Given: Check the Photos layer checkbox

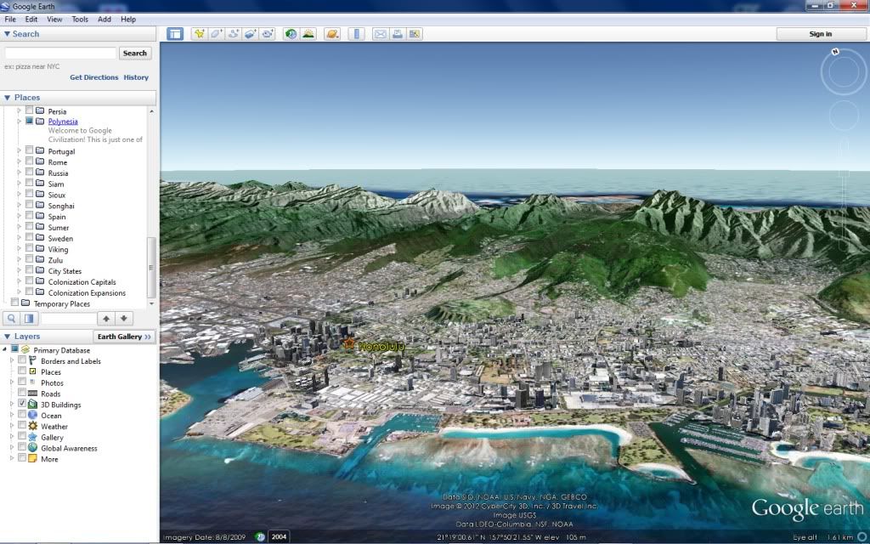Looking at the screenshot, I should coord(22,382).
